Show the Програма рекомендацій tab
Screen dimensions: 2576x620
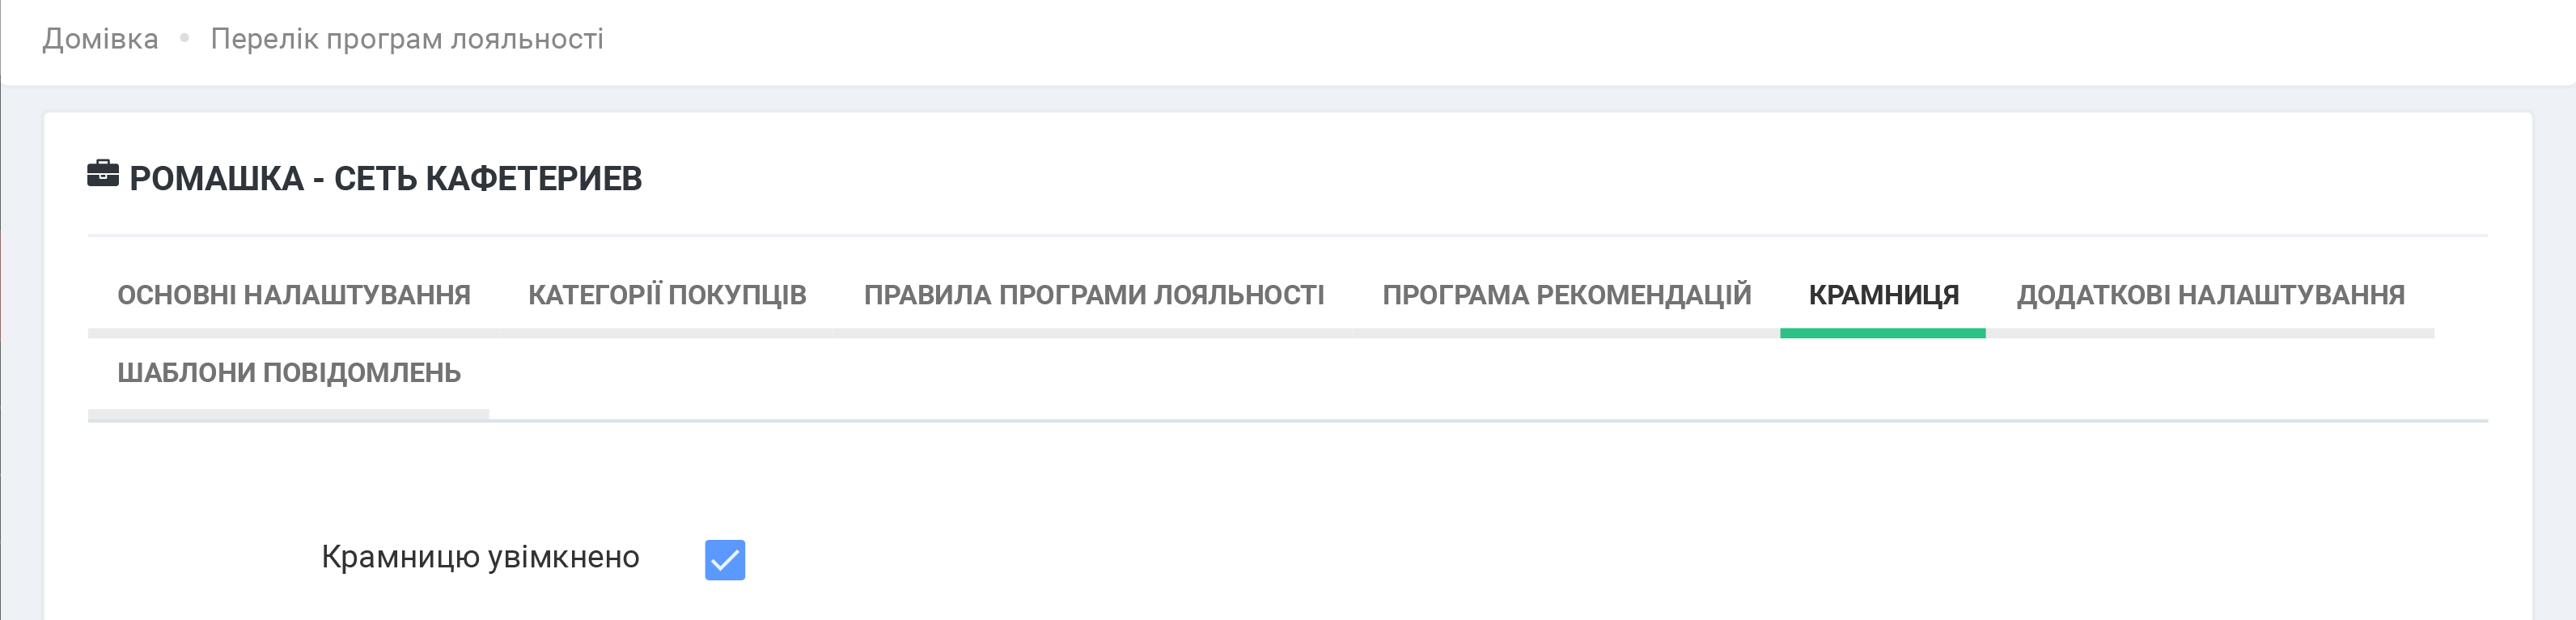point(1566,295)
